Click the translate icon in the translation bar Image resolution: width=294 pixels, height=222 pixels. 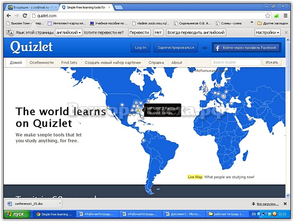point(10,32)
